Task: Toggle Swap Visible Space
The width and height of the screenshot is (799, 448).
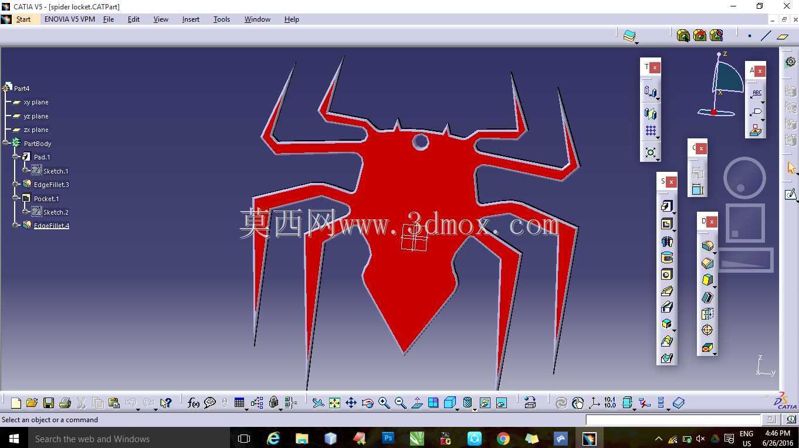Action: tap(501, 403)
